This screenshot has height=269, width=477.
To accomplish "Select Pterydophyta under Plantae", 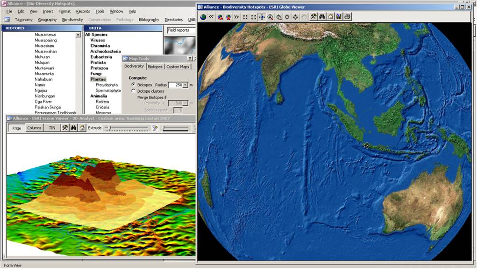I will coord(107,85).
